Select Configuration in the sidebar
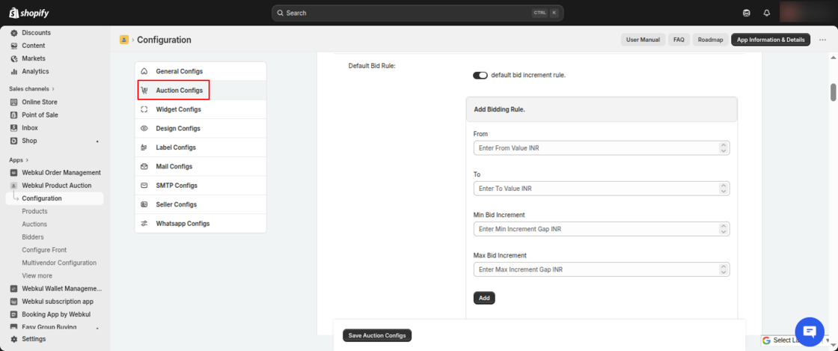The height and width of the screenshot is (351, 838). (x=55, y=198)
